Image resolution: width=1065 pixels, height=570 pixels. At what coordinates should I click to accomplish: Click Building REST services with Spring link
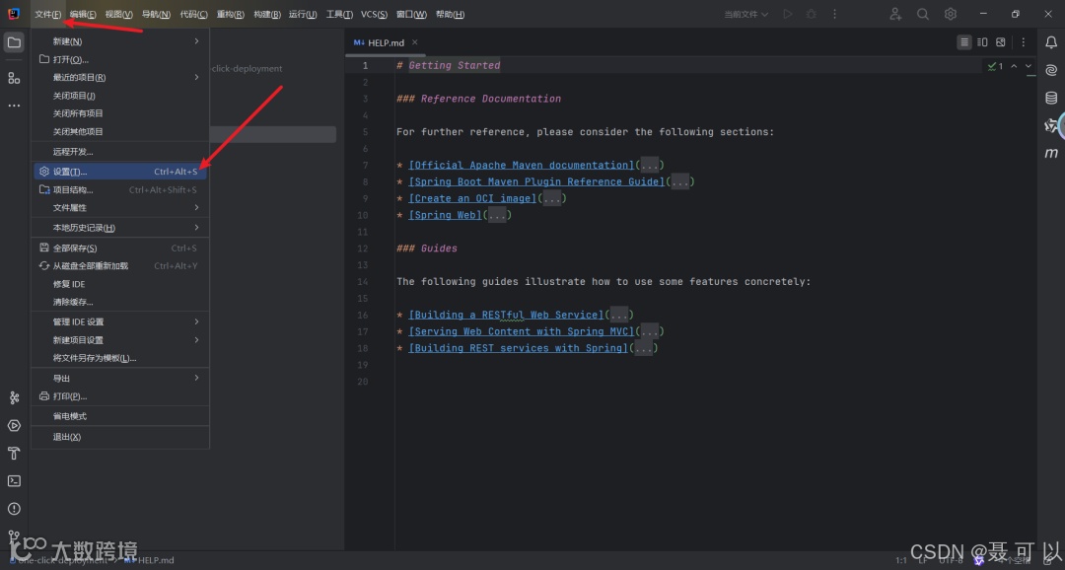[518, 348]
